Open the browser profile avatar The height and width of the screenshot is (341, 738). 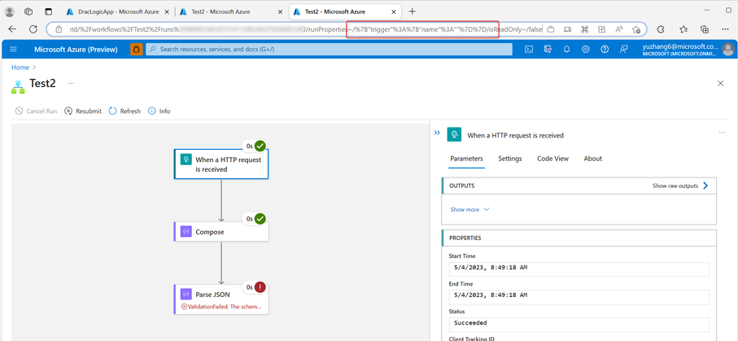coord(10,11)
